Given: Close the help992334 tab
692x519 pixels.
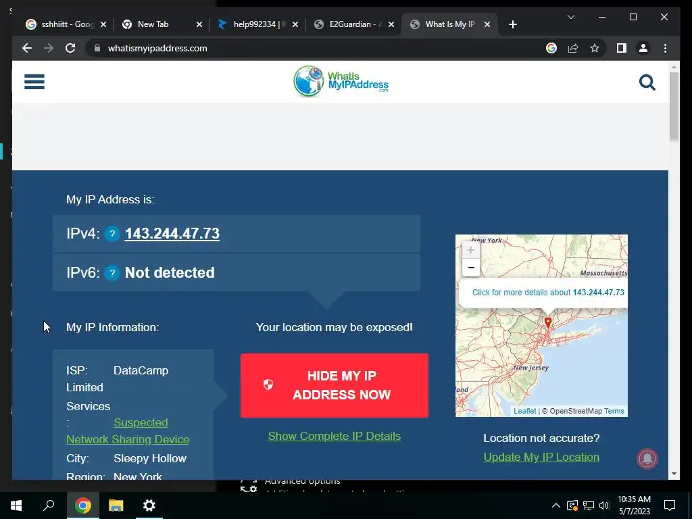Looking at the screenshot, I should coord(295,24).
